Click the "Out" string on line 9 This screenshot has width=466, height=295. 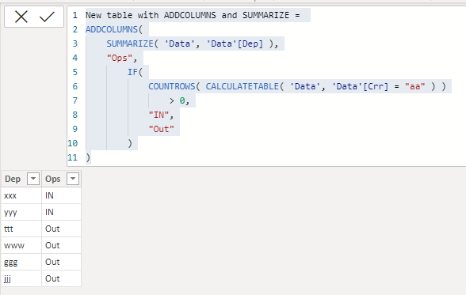(162, 129)
